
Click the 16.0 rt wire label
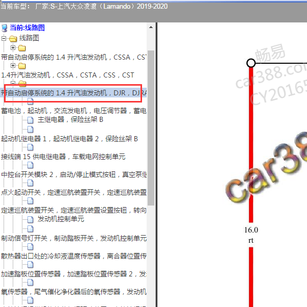click(251, 235)
